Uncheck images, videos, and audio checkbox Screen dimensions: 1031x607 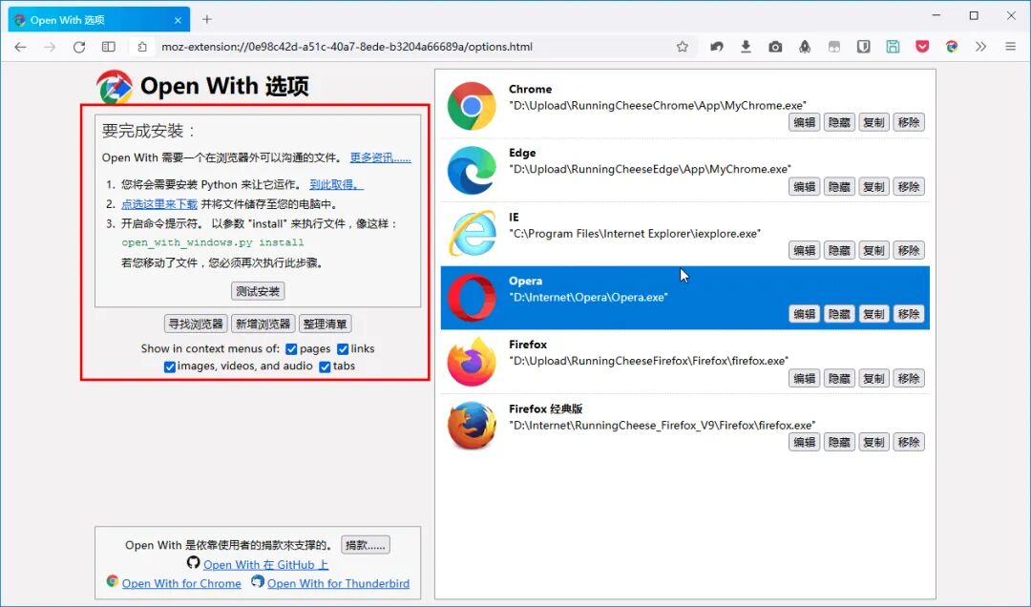(x=170, y=366)
